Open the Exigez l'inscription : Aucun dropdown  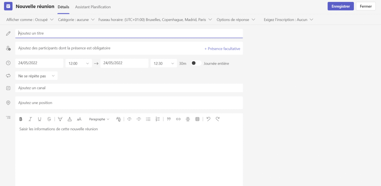(289, 20)
